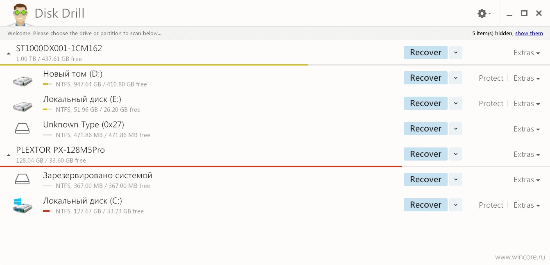Open recover options dropdown for Зарезервировано системой
The image size is (550, 265).
tap(456, 179)
